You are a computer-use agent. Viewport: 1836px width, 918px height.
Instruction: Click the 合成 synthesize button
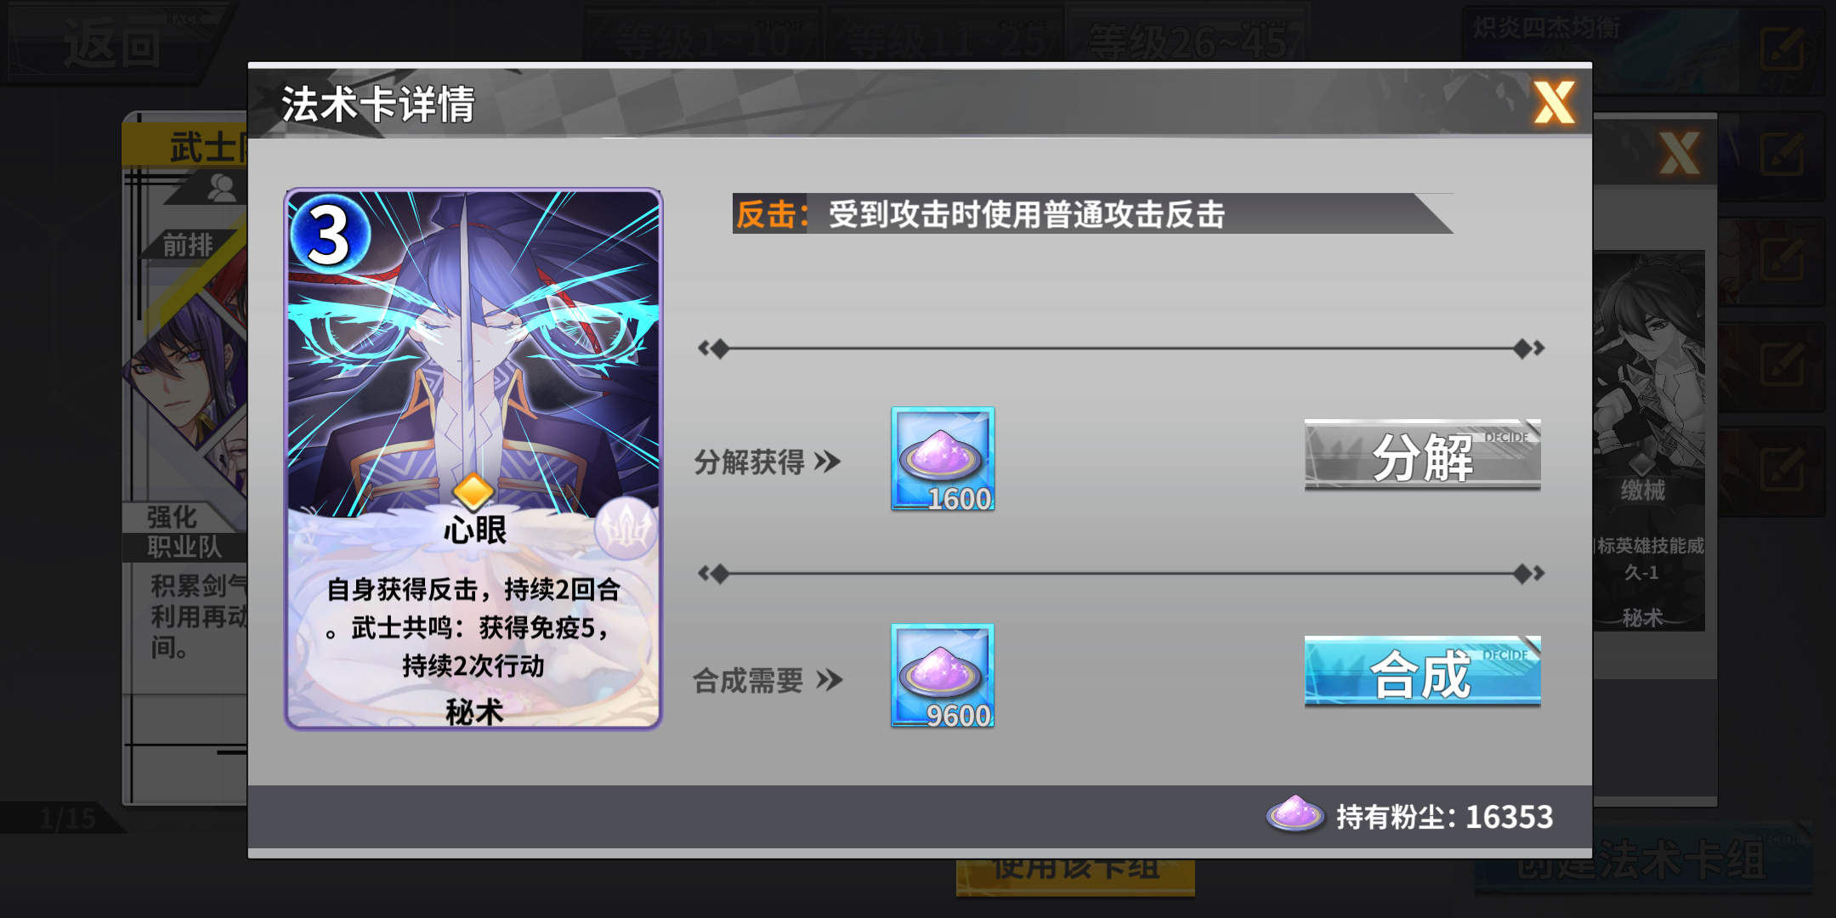[x=1422, y=671]
